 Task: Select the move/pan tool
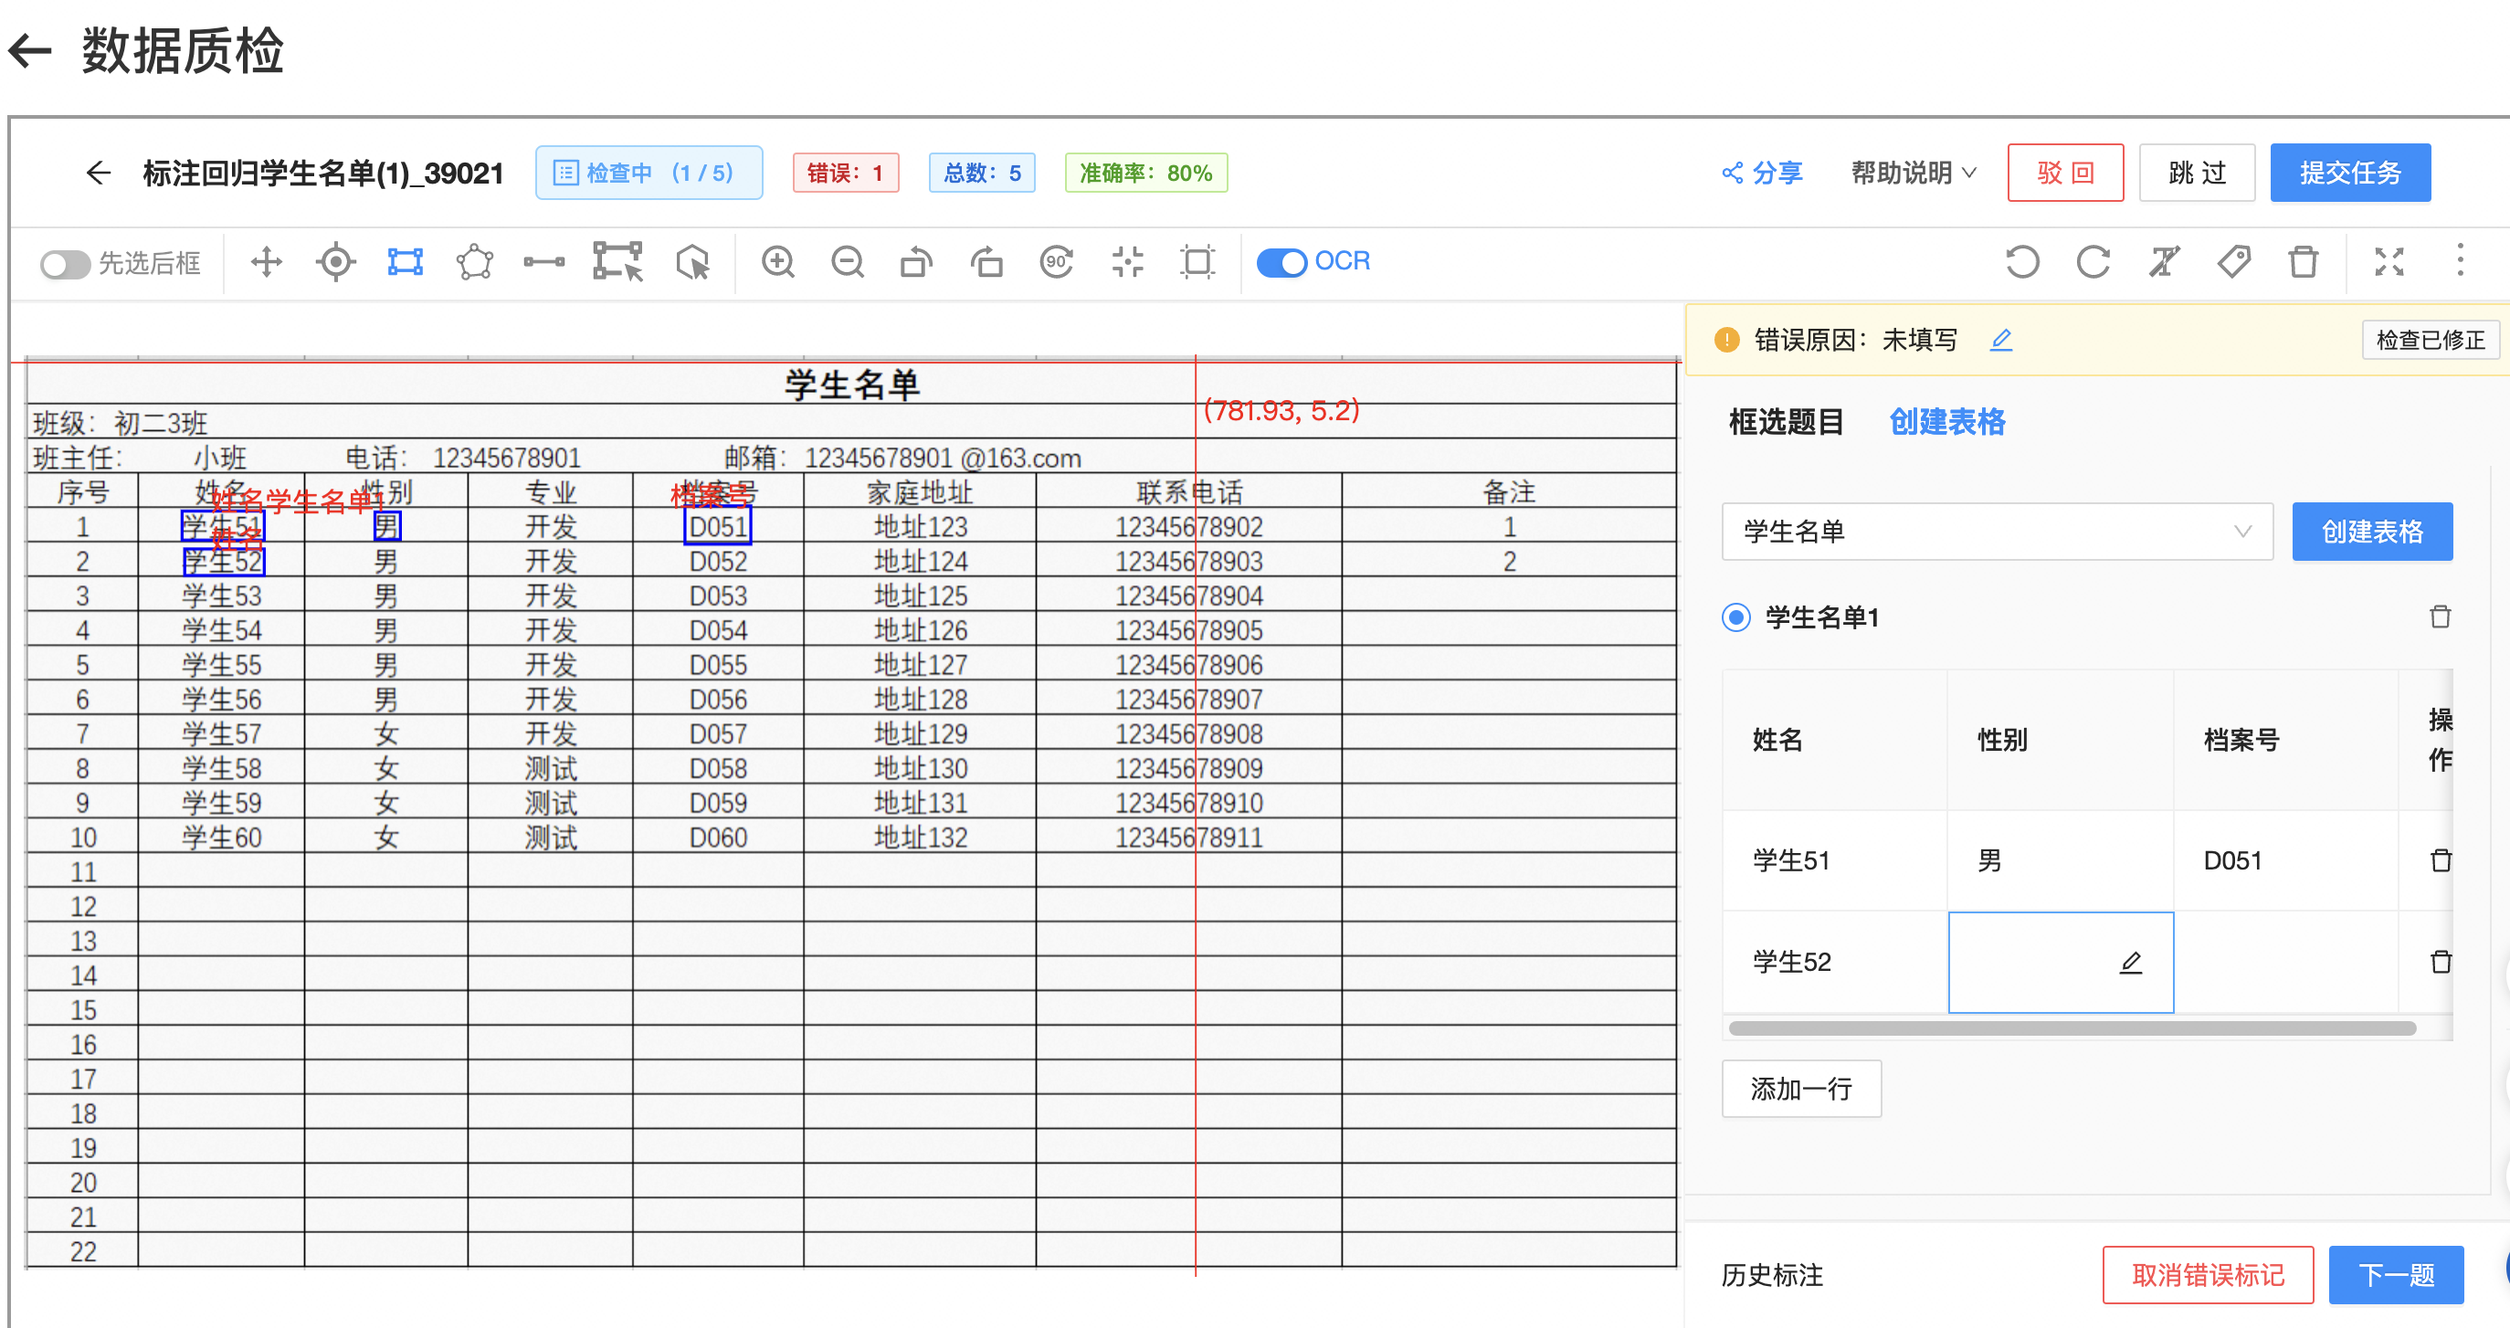pyautogui.click(x=266, y=262)
